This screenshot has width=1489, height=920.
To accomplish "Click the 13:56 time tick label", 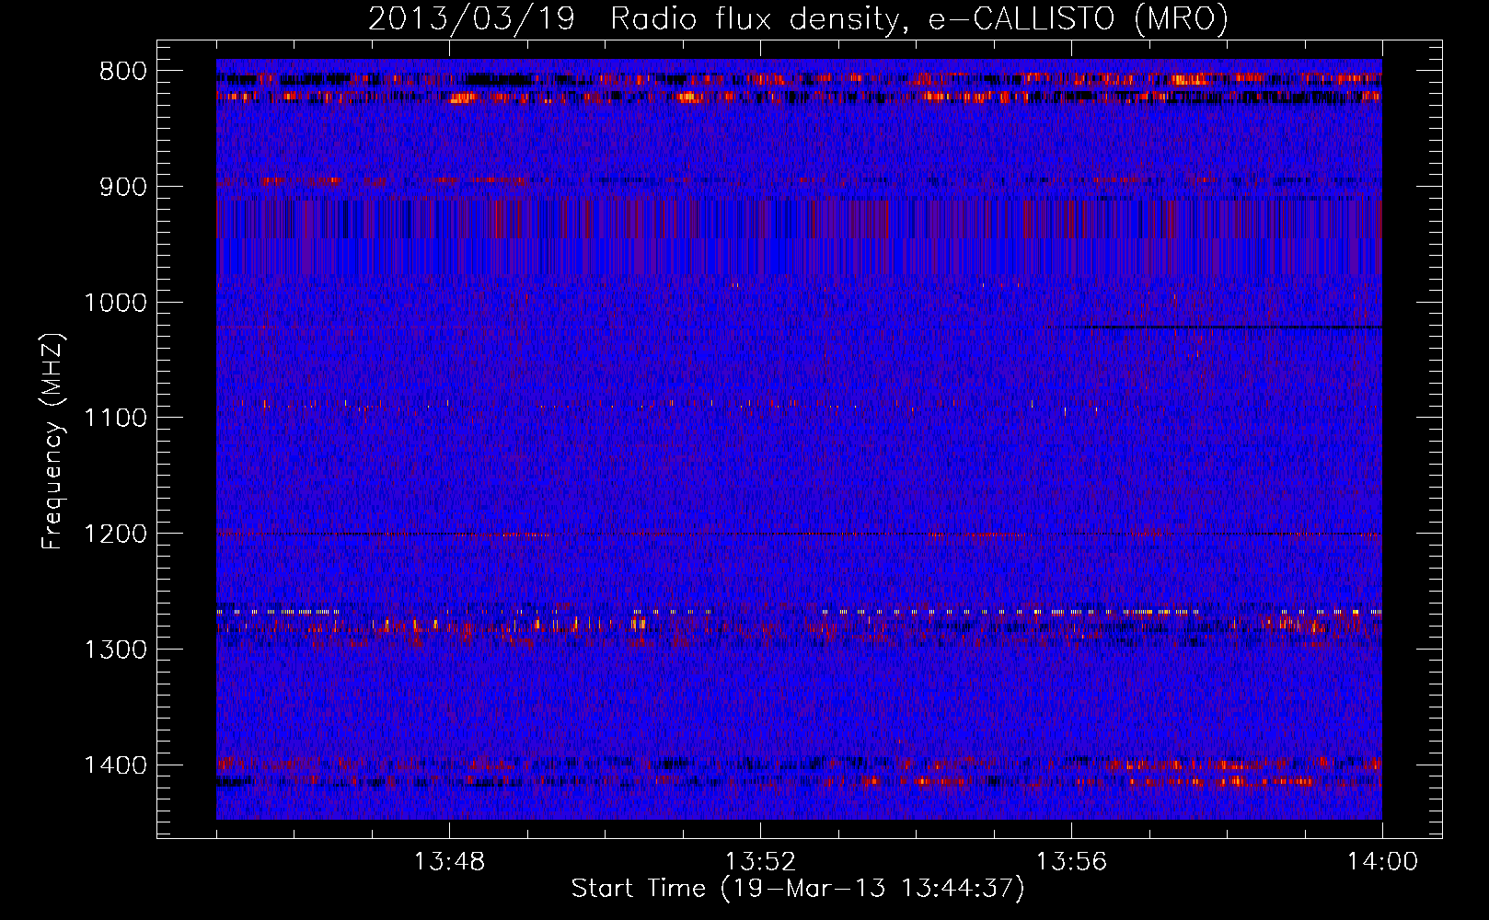I will pyautogui.click(x=1071, y=862).
